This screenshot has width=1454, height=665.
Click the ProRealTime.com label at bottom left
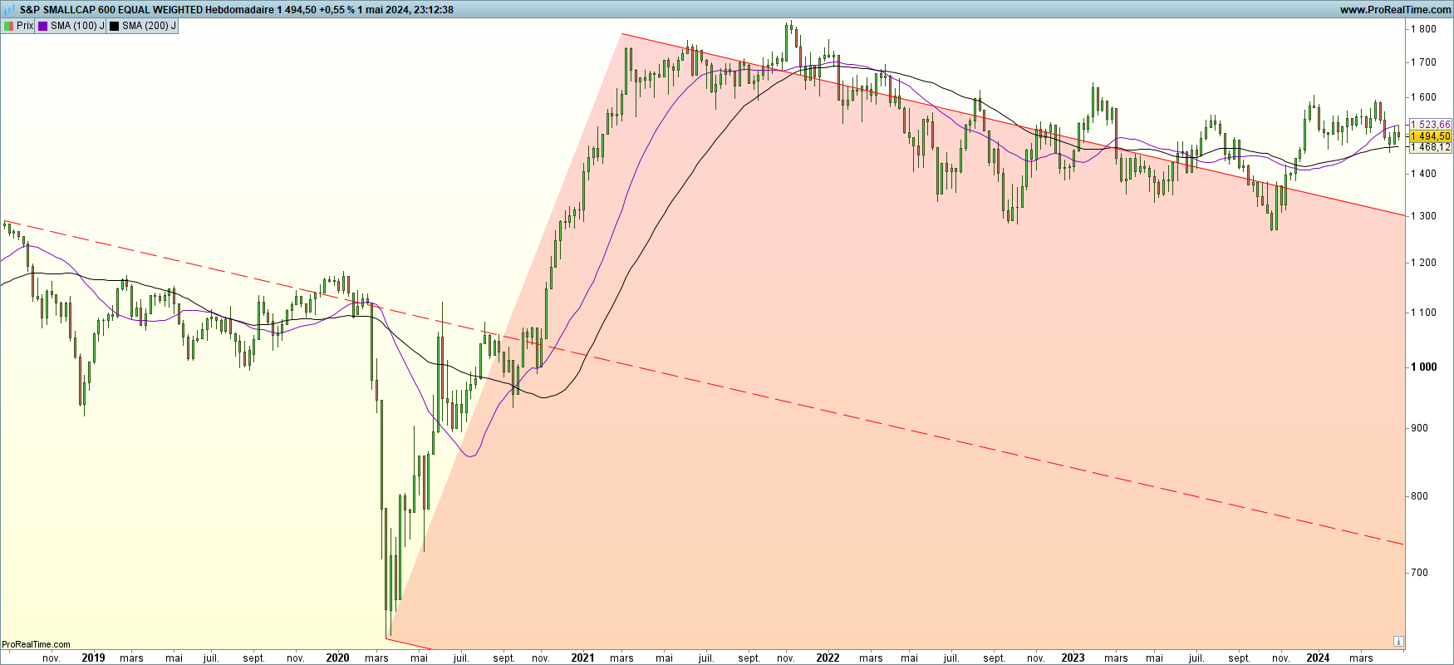[36, 644]
